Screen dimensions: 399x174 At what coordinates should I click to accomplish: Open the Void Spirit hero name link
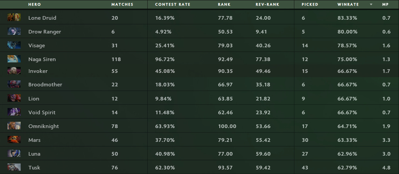pyautogui.click(x=42, y=112)
